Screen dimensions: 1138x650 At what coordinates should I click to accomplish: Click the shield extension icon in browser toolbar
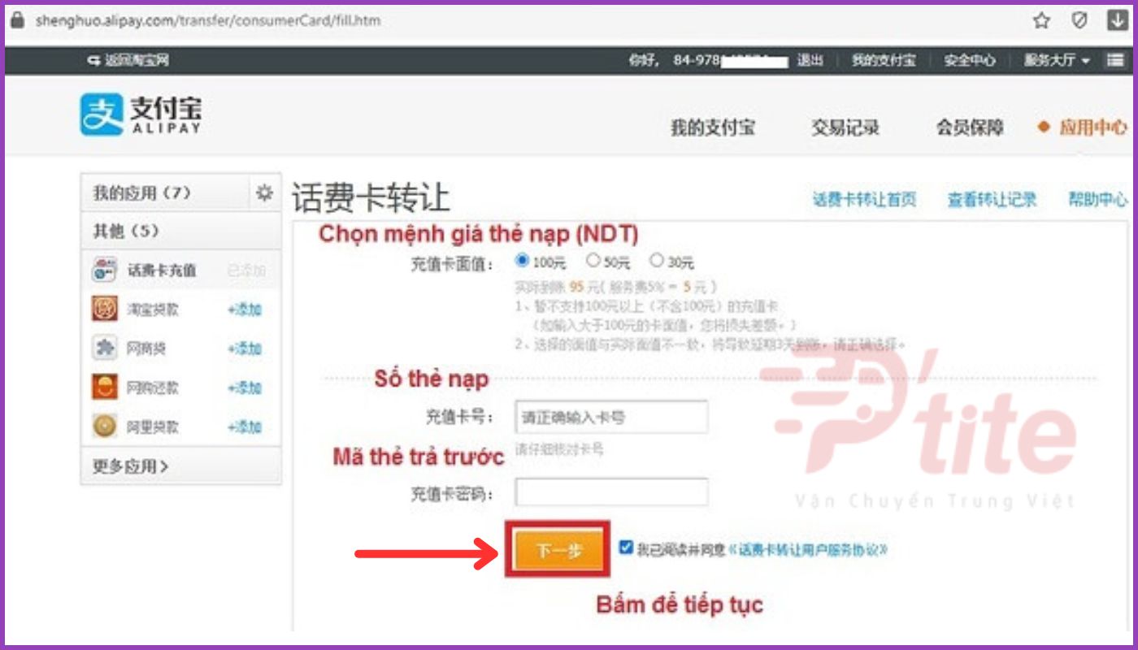click(x=1079, y=21)
